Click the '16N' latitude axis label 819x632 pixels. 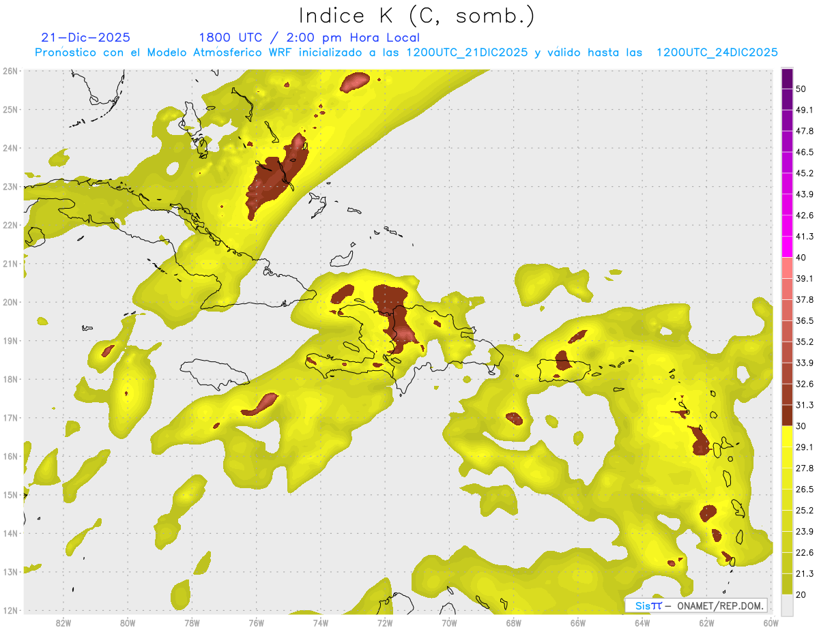pos(10,456)
